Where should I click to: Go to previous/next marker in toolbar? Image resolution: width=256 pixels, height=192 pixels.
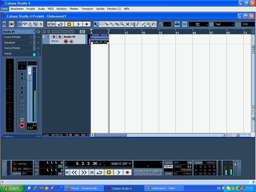(51, 24)
